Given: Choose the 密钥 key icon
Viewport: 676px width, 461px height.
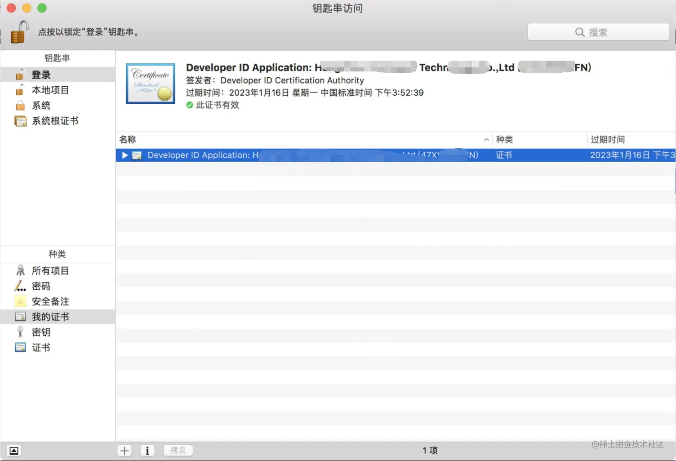Looking at the screenshot, I should click(20, 332).
